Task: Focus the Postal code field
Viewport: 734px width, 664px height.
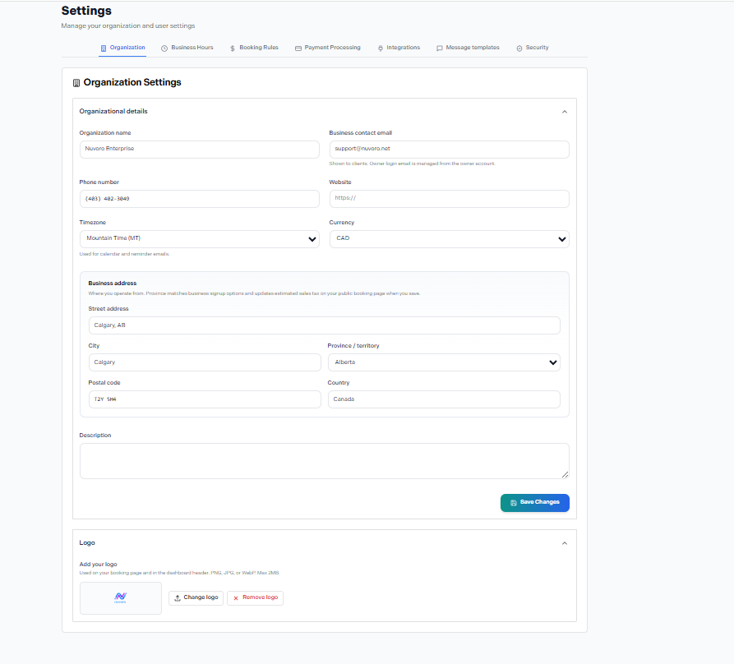Action: [x=205, y=399]
